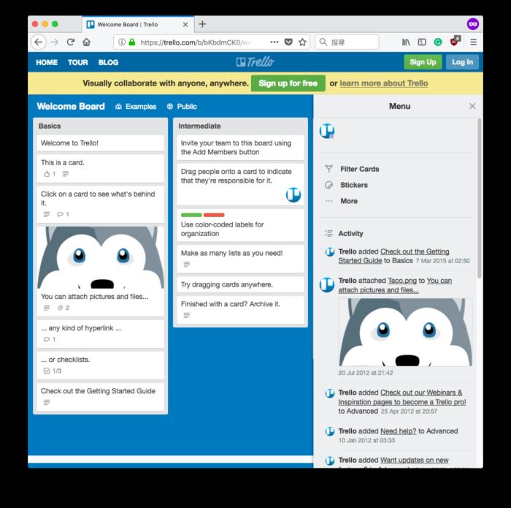
Task: Click the Activity list icon
Action: [x=328, y=233]
